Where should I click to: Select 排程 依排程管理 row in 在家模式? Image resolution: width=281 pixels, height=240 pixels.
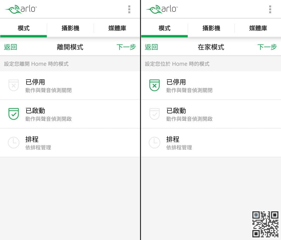point(211,143)
